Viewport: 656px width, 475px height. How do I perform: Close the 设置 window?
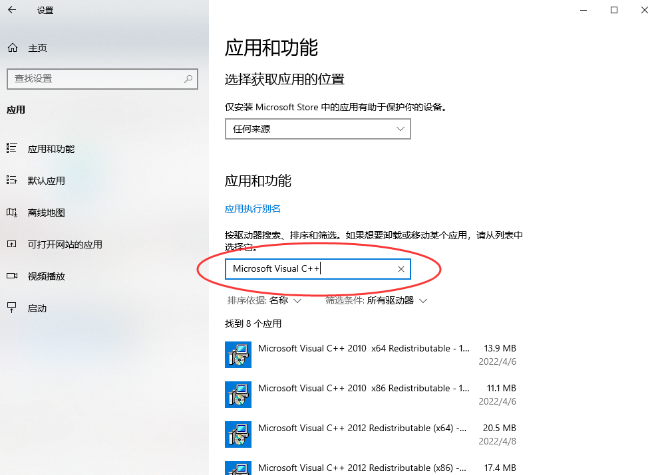[x=644, y=10]
